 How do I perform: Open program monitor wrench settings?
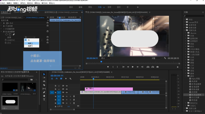point(165,58)
